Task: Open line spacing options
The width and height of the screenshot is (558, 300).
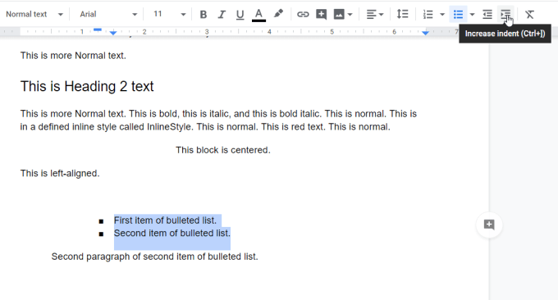Action: pos(402,14)
